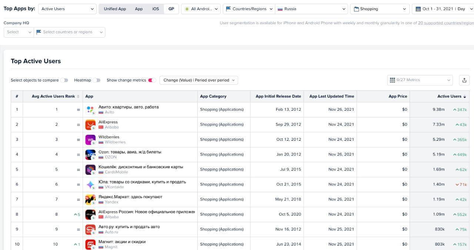Click the calendar icon in date picker
Screen dimensions: 474x250
pos(418,9)
